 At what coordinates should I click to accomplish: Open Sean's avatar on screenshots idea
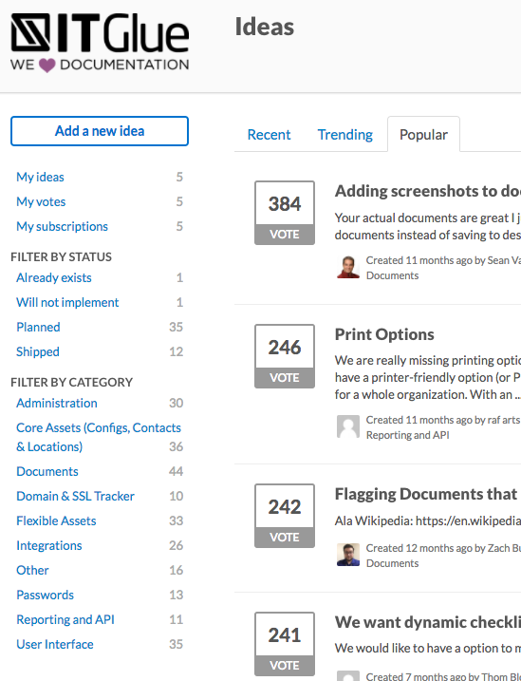click(348, 267)
